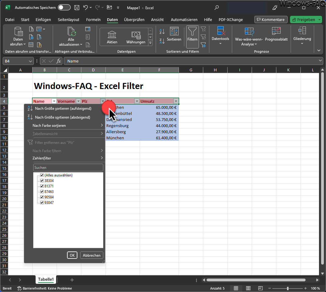326x292 pixels.
Task: Open the Name column filter dropdown
Action: (54, 101)
